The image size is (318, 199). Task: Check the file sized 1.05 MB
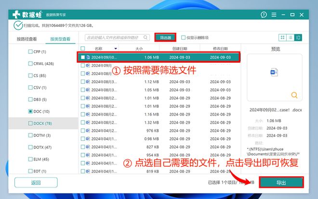[x=83, y=90]
